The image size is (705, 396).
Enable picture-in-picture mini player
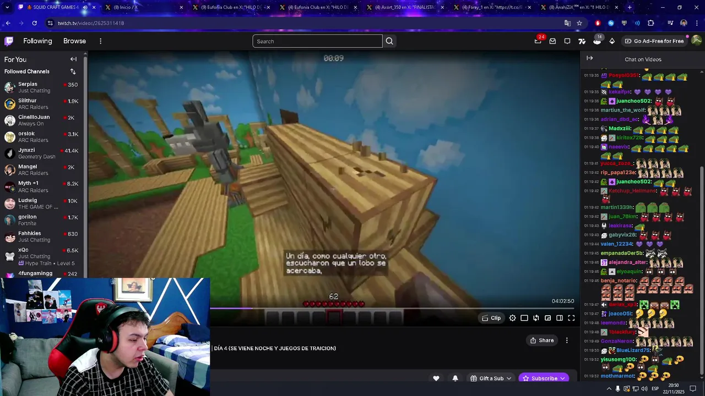coord(547,318)
